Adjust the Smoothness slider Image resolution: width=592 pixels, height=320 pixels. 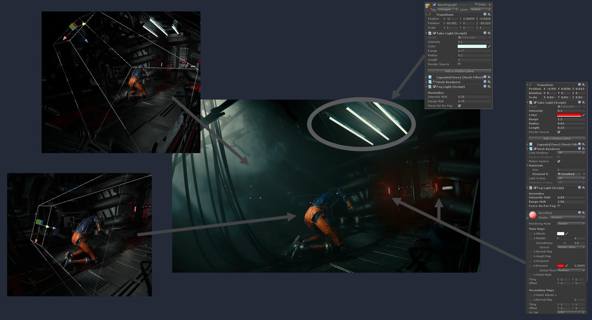pyautogui.click(x=565, y=243)
